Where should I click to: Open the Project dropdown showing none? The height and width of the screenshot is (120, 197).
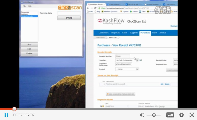pyautogui.click(x=127, y=69)
